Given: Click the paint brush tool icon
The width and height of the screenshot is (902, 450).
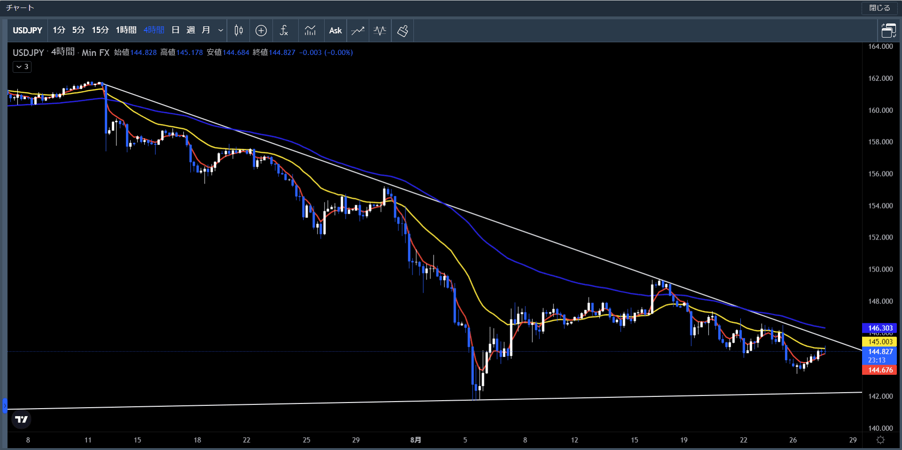Looking at the screenshot, I should coord(403,31).
